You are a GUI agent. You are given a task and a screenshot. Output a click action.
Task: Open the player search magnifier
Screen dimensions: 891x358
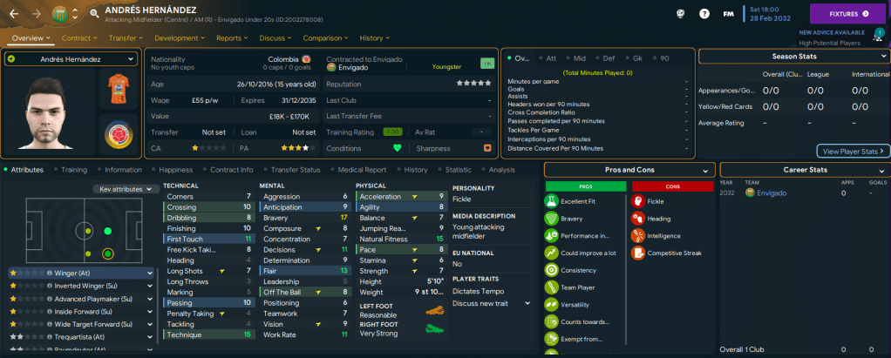(92, 14)
